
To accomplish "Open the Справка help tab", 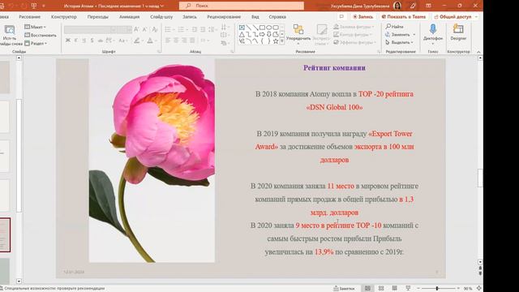I will [277, 17].
